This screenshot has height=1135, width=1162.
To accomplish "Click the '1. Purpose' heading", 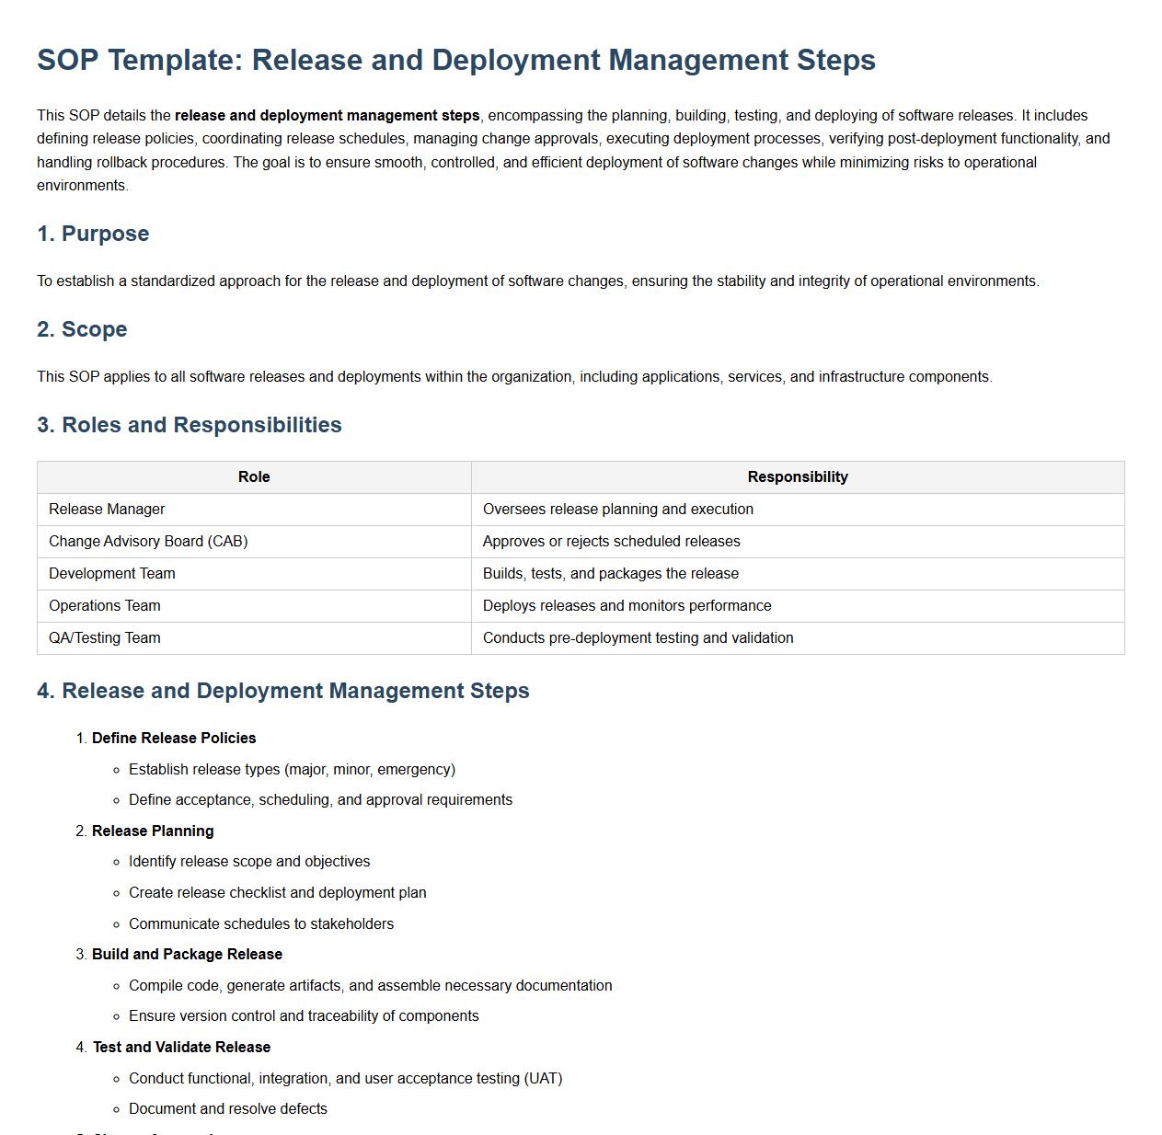I will (x=93, y=234).
